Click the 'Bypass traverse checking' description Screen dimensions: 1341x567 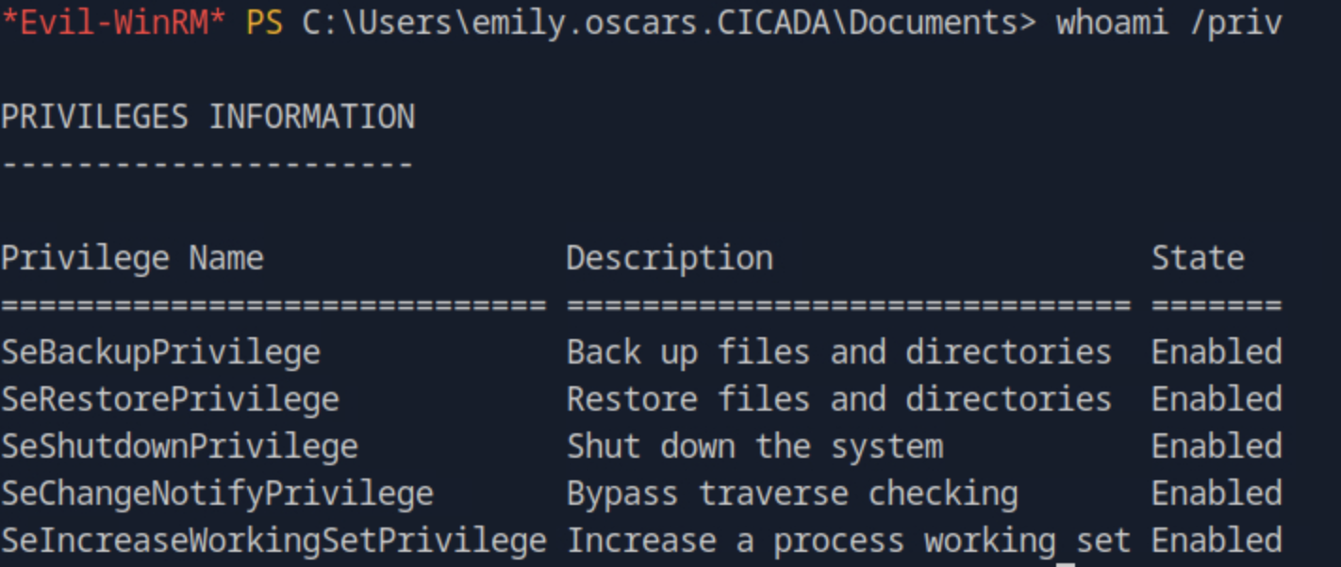click(792, 494)
